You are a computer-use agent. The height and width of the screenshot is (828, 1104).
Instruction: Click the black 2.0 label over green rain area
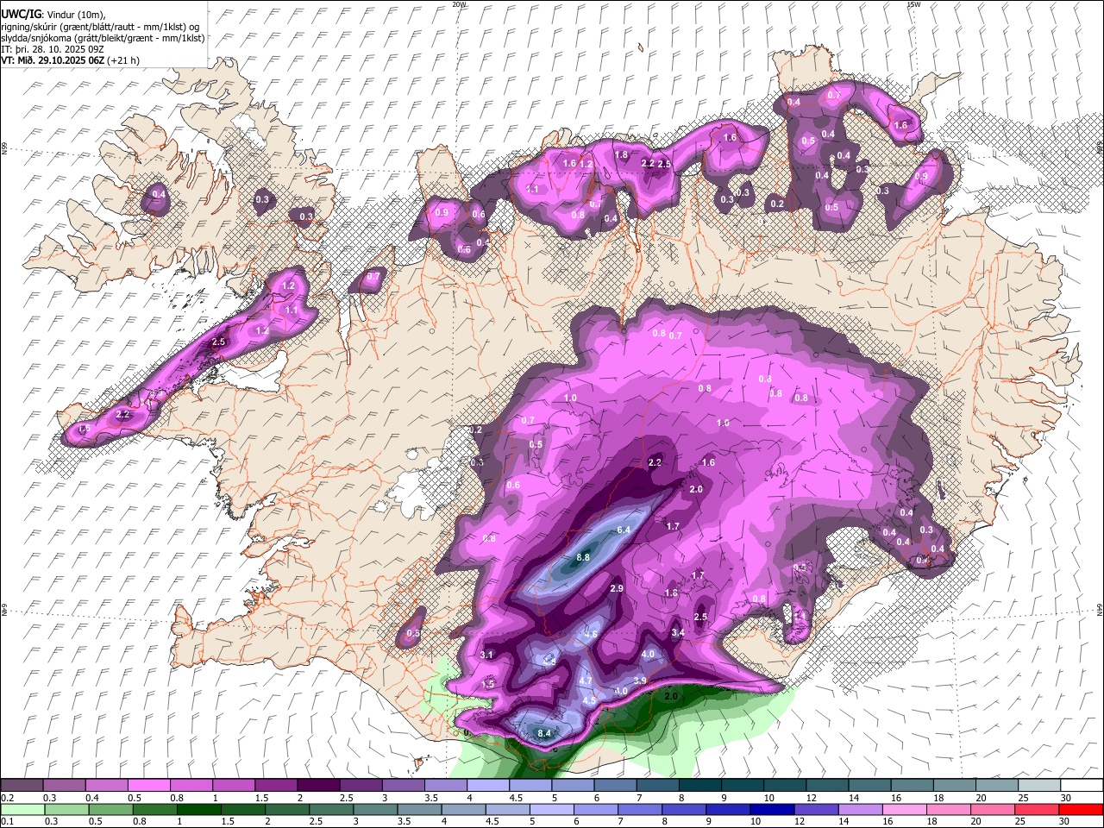pyautogui.click(x=672, y=697)
